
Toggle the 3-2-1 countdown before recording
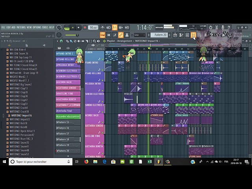pos(115,28)
